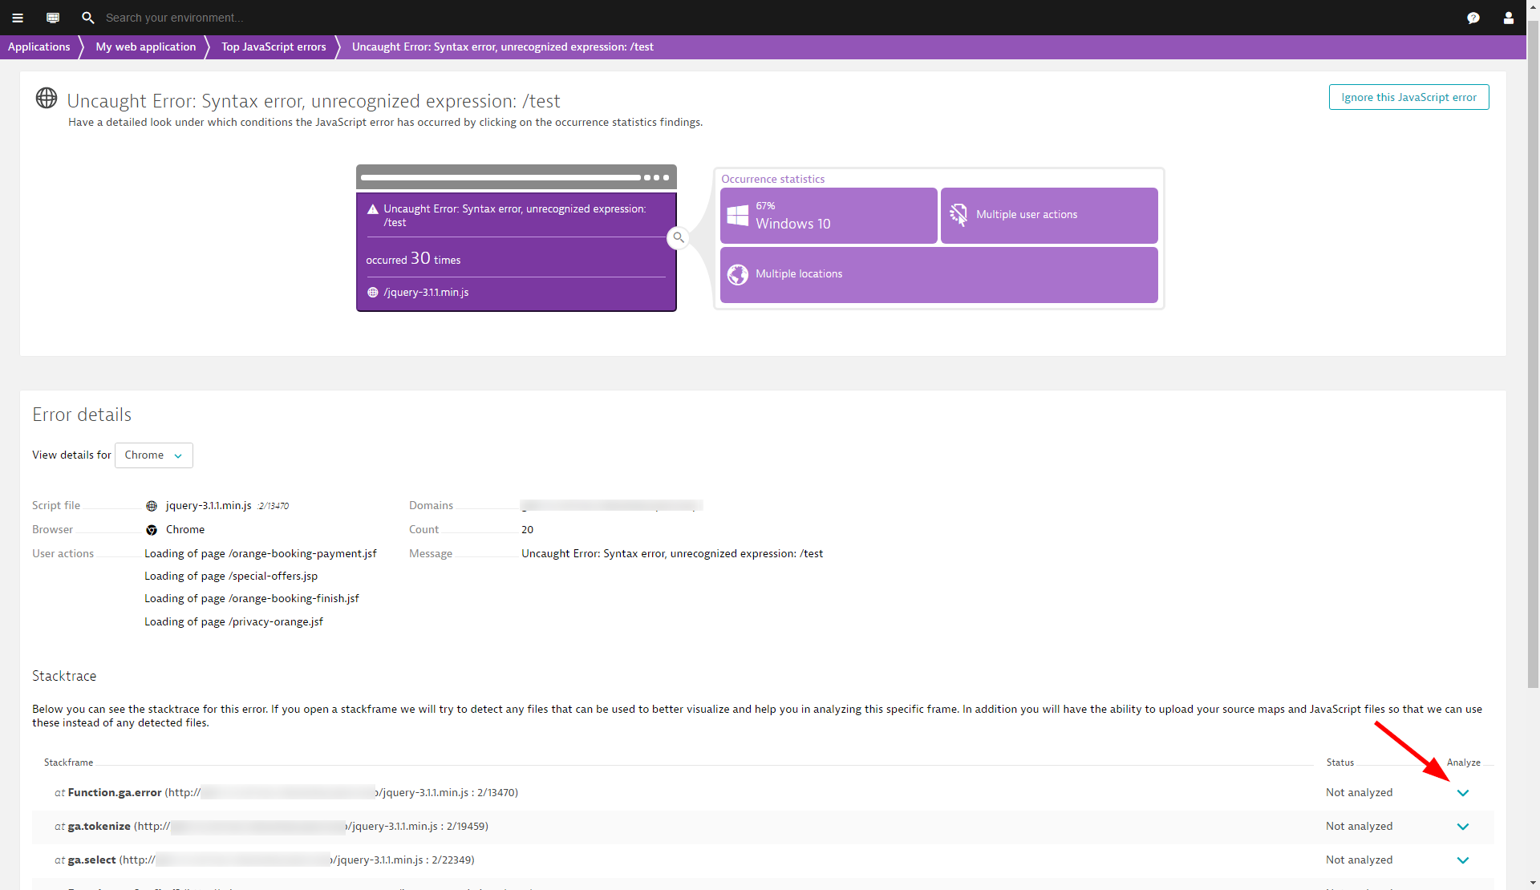The height and width of the screenshot is (890, 1540).
Task: Click the Ignore this JavaScript error button
Action: (1409, 96)
